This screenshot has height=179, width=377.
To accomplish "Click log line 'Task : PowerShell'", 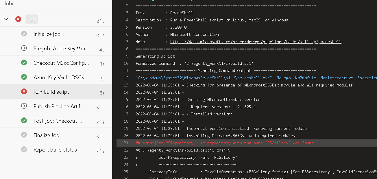I will point(164,13).
